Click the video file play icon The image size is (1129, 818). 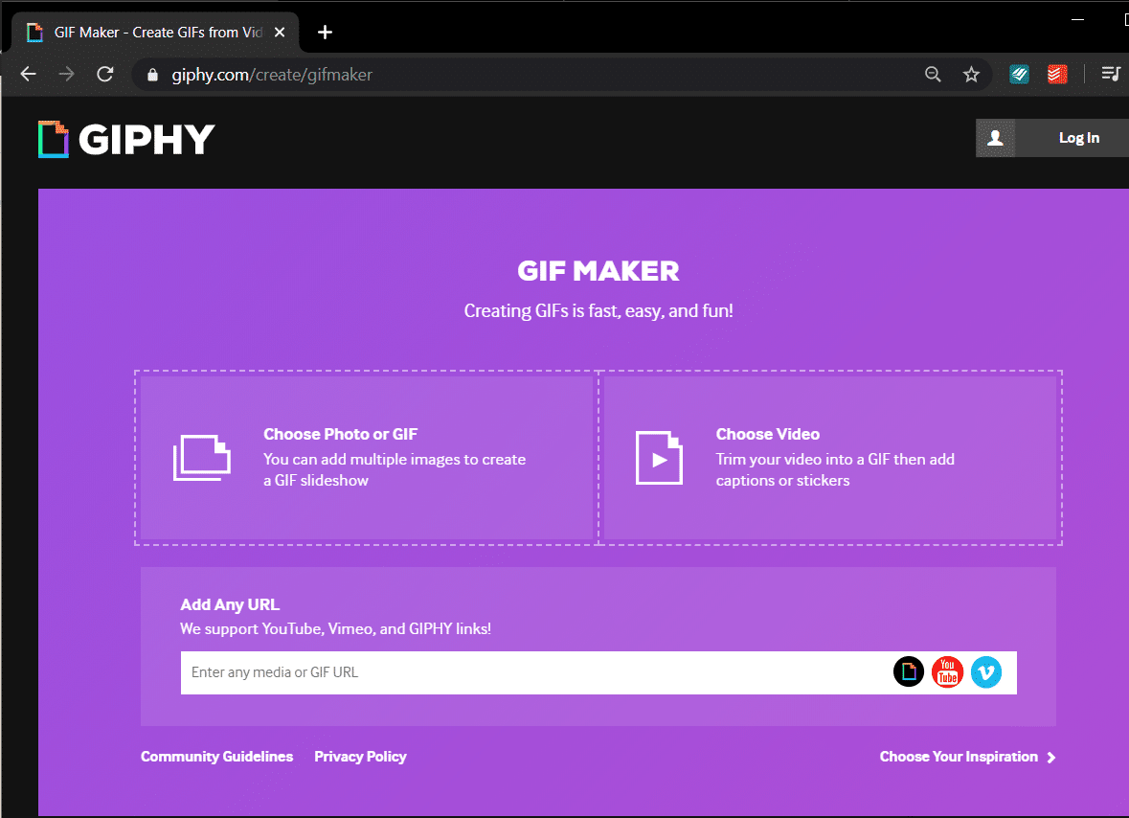pos(659,458)
